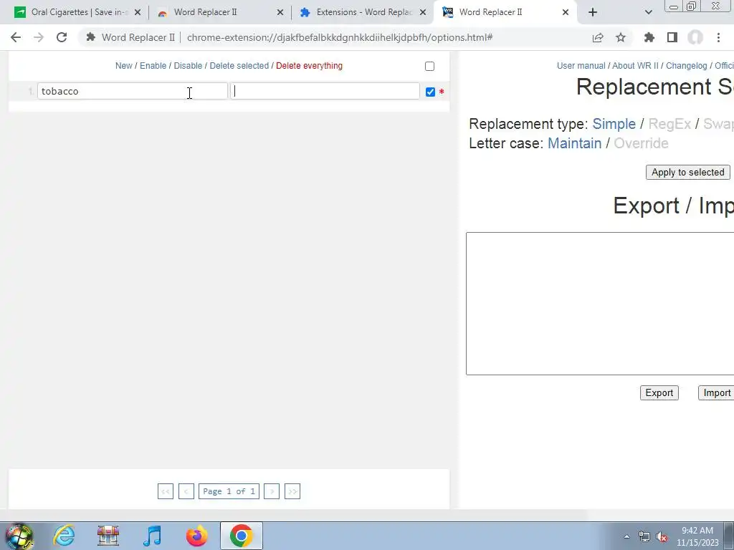The height and width of the screenshot is (550, 734).
Task: Click the red Delete everything link
Action: (x=309, y=66)
